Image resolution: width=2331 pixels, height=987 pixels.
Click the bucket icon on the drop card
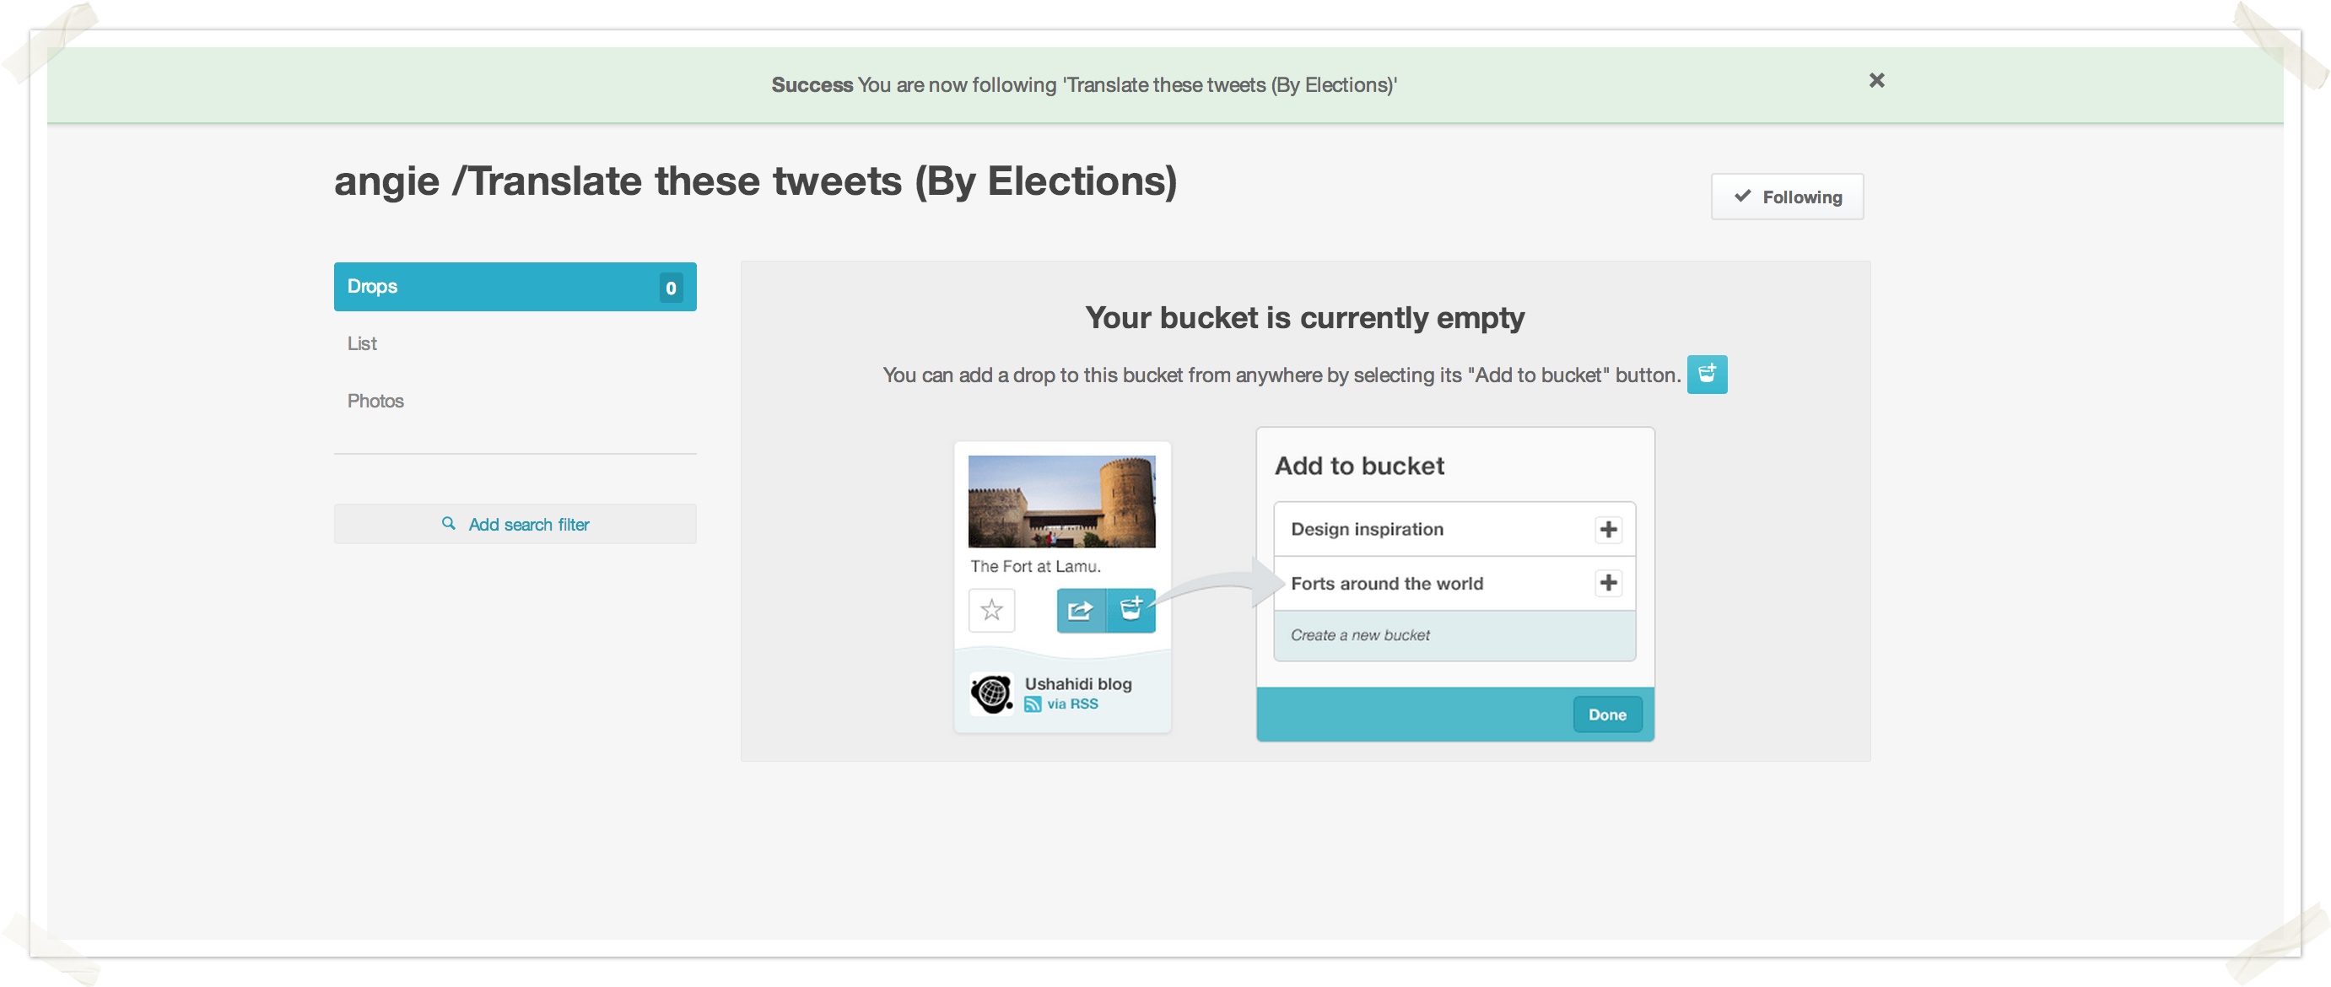[x=1130, y=610]
